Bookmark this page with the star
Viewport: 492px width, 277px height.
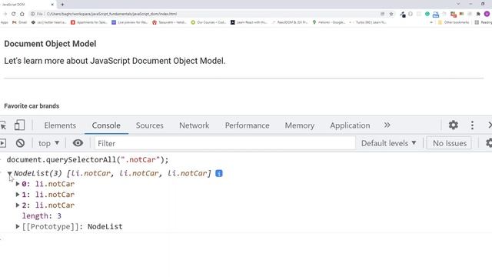pyautogui.click(x=391, y=14)
